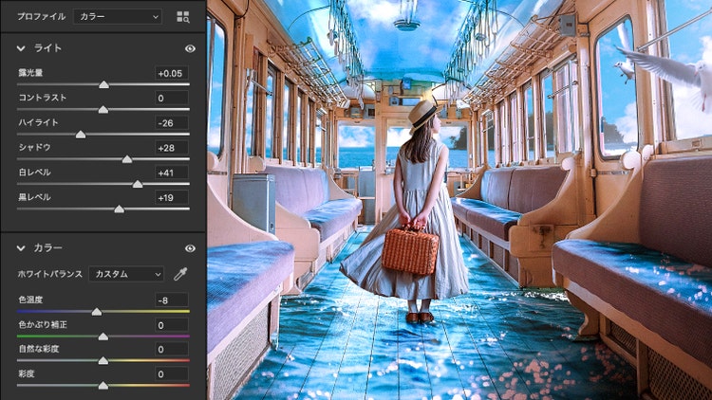Click the 露光量 value field +0.05
Viewport: 712px width, 400px height.
pos(171,73)
